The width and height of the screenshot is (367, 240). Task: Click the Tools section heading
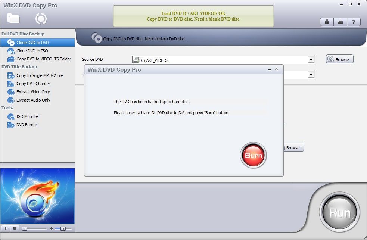tap(7, 108)
